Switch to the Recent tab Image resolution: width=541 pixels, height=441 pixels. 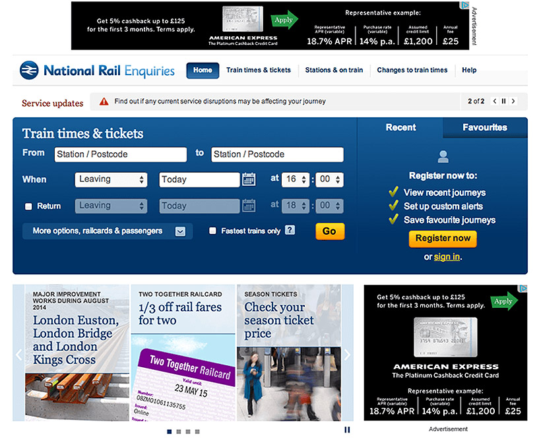point(400,128)
